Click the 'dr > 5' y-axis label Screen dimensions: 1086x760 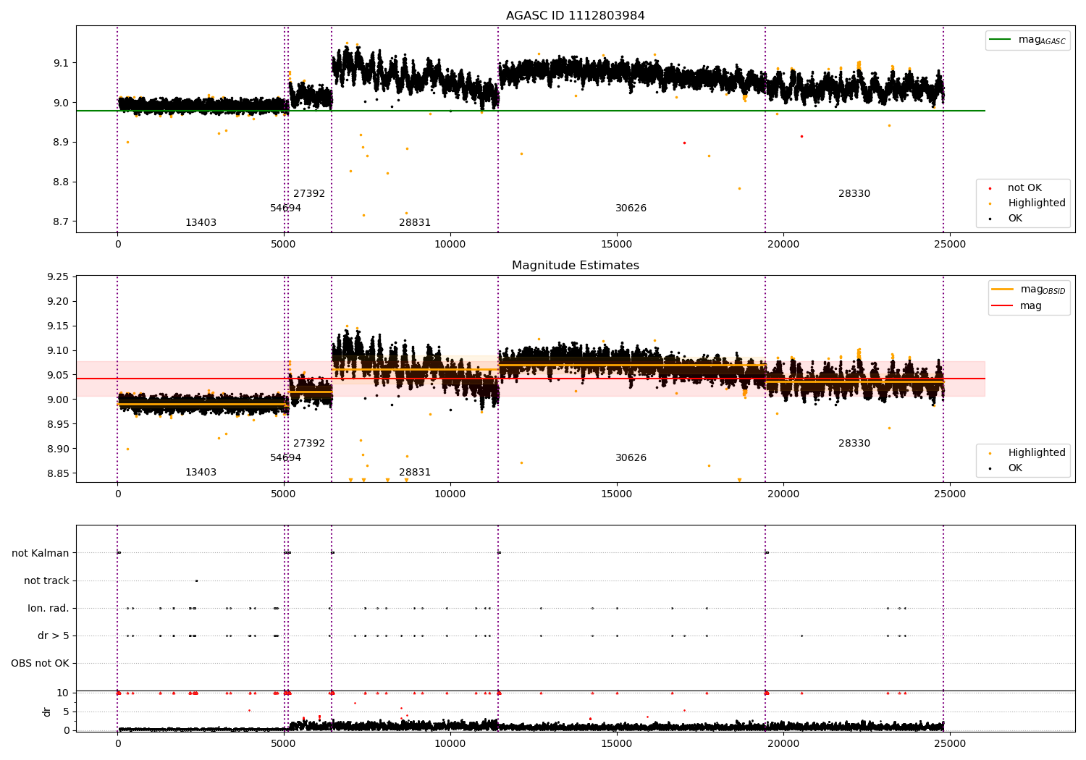(x=54, y=636)
